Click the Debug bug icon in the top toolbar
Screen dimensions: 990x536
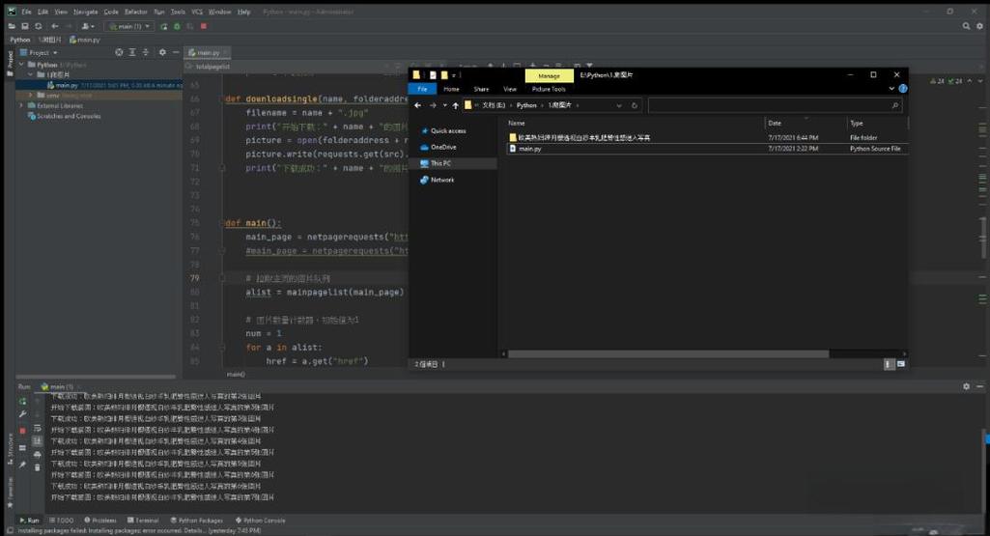pos(177,26)
